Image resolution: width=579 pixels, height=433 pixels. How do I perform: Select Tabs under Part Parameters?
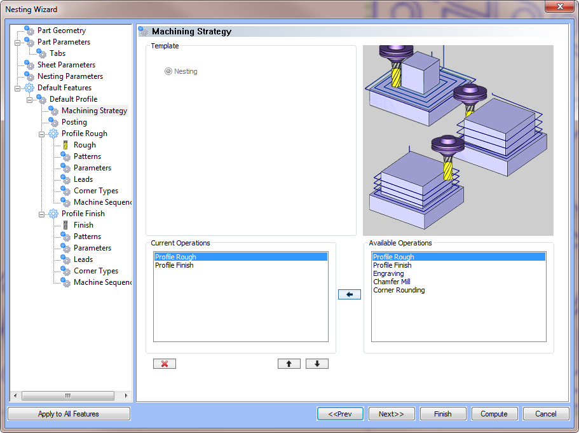tap(57, 53)
